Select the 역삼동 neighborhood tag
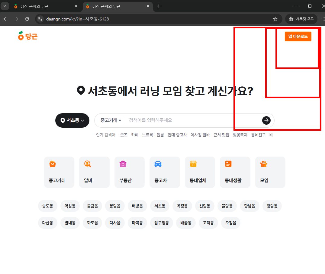The image size is (325, 274). (x=70, y=206)
